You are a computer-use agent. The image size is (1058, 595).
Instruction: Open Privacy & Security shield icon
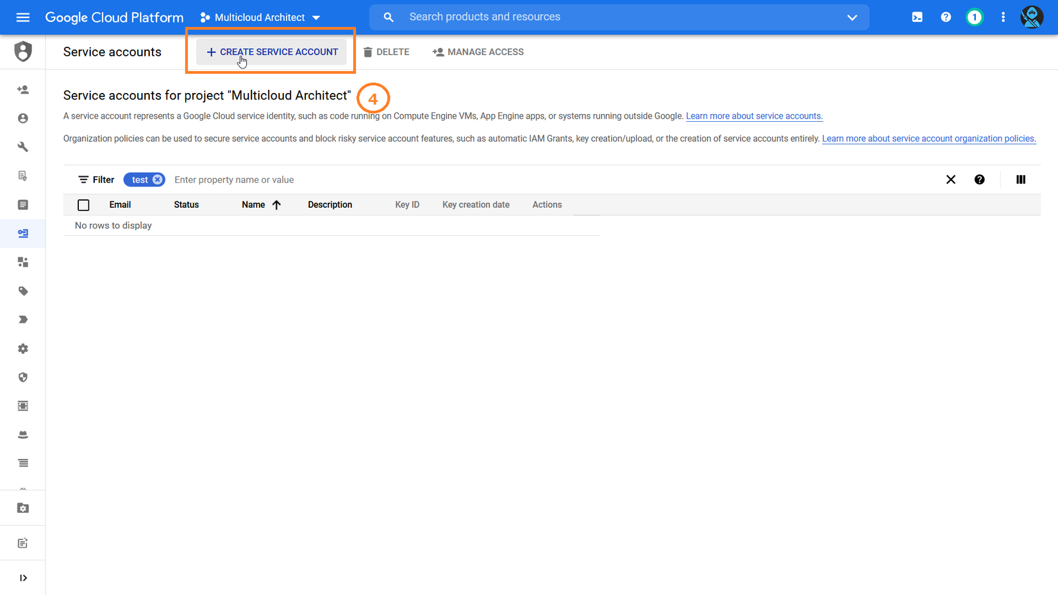click(x=23, y=377)
